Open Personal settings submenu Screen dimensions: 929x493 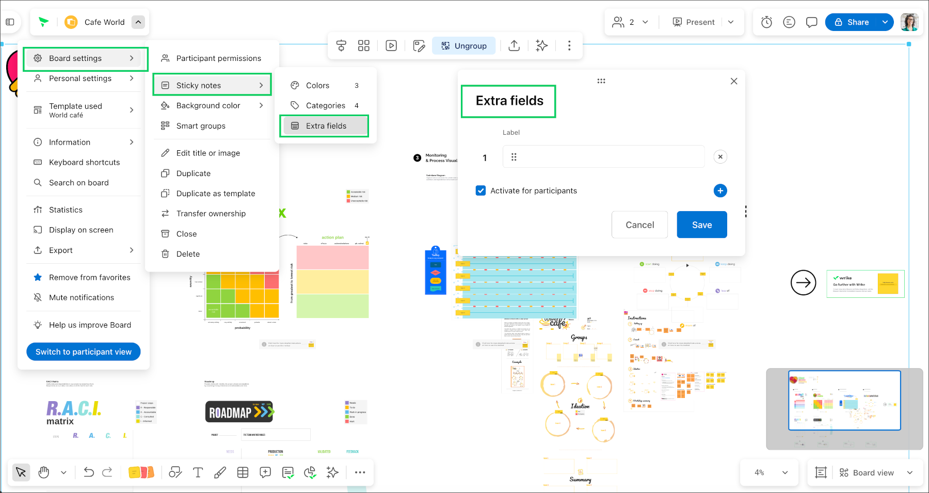[84, 78]
